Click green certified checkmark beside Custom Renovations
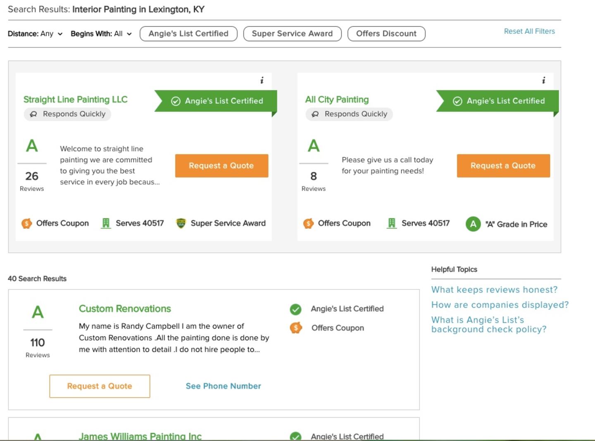Image resolution: width=595 pixels, height=441 pixels. [x=295, y=309]
